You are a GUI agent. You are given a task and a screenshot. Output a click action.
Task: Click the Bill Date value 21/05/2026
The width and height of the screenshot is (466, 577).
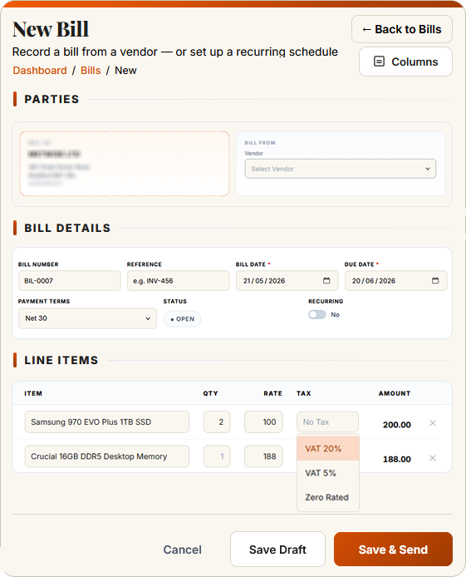[264, 281]
